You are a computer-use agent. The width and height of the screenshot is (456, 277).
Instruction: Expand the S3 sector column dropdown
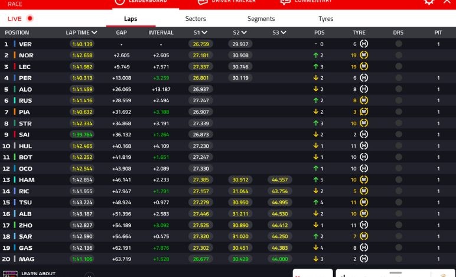[x=284, y=32]
